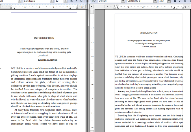The image size is (191, 132).
Task: Click right indent marker on left window ruler
Action: point(77,7)
